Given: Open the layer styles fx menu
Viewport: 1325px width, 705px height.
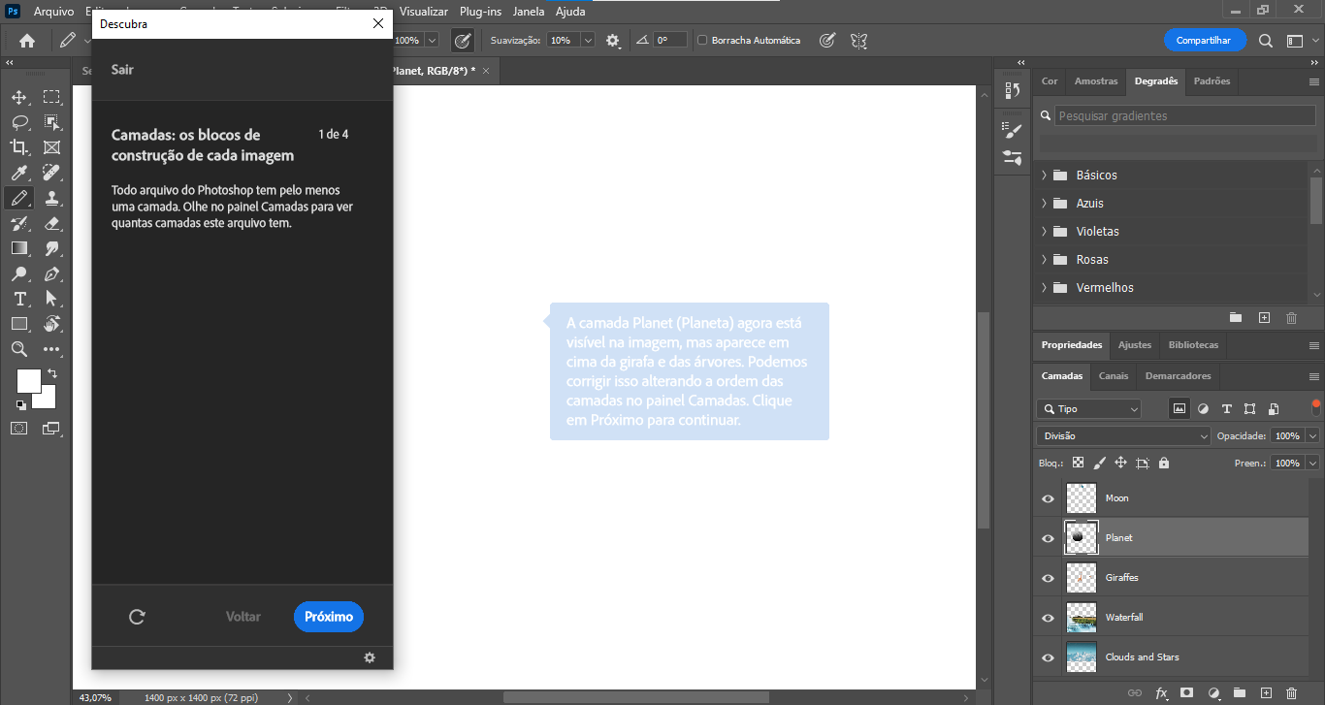Looking at the screenshot, I should tap(1161, 693).
